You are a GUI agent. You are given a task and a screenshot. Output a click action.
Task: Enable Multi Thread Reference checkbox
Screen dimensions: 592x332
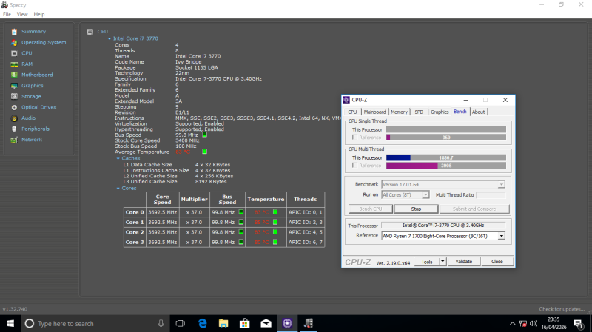click(x=354, y=165)
